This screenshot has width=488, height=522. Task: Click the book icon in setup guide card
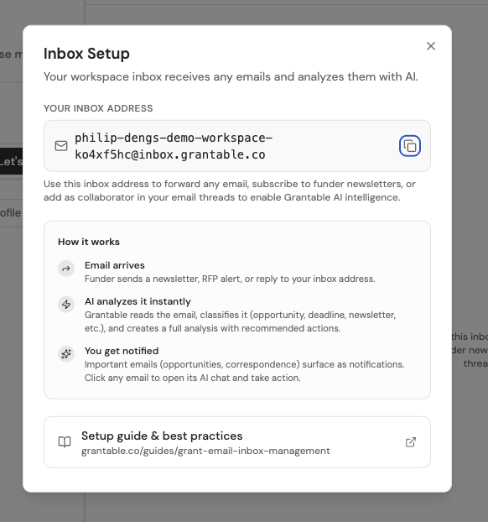click(65, 442)
